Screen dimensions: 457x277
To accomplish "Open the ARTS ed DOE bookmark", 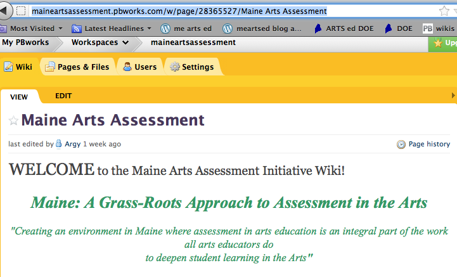I will coord(345,29).
